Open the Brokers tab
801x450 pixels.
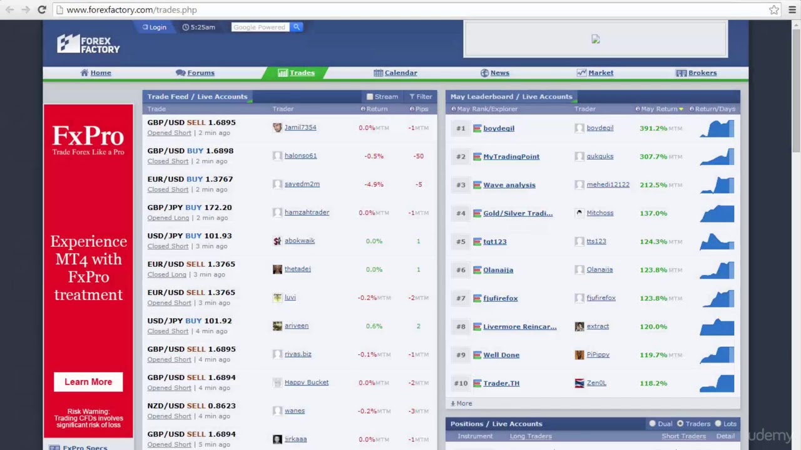[696, 73]
